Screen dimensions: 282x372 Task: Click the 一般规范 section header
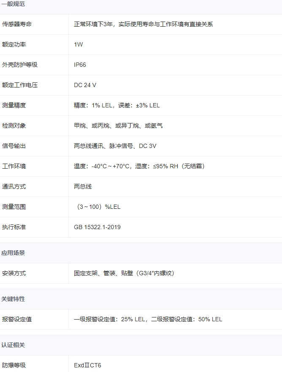[x=14, y=4]
